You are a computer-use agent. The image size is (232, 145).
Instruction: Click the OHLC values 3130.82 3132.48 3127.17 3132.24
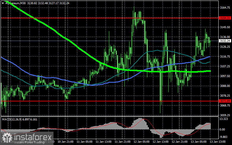click(48, 3)
